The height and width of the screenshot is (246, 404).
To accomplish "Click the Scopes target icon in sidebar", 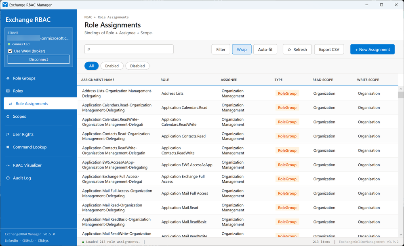I will tap(8, 117).
